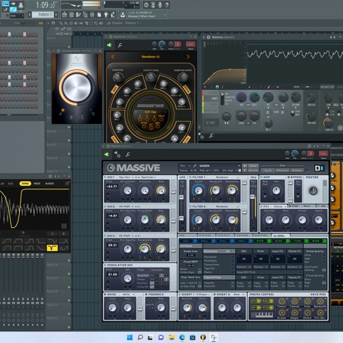343x343 pixels.
Task: Adjust the OSC1 filter routing fader in Massive
Action: [x=173, y=191]
